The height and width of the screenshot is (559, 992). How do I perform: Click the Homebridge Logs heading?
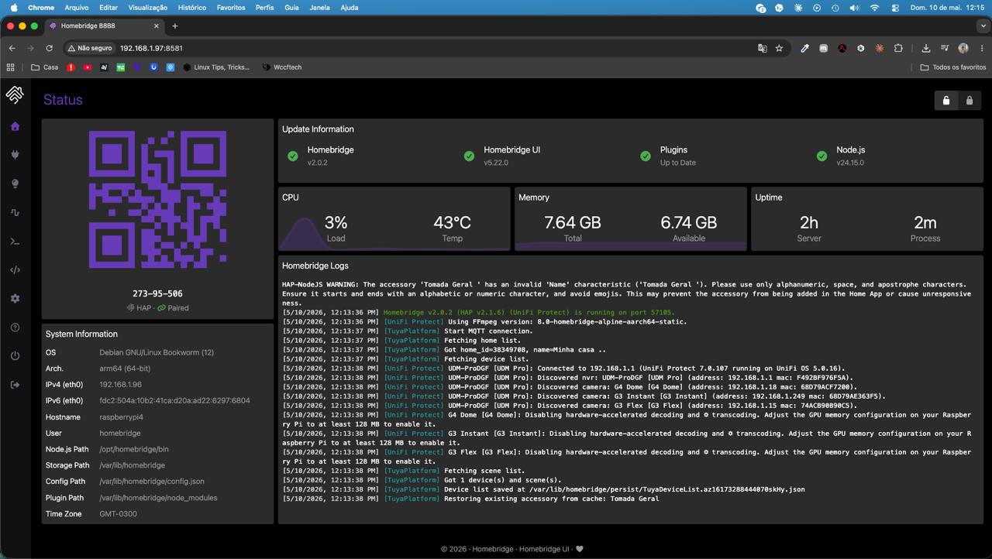tap(315, 266)
